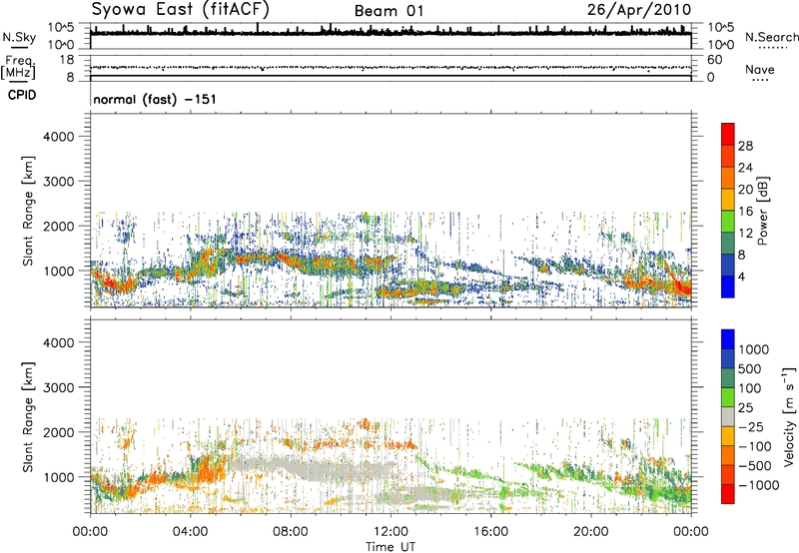
Task: Click the '16' label on Power colorbar
Action: click(745, 212)
